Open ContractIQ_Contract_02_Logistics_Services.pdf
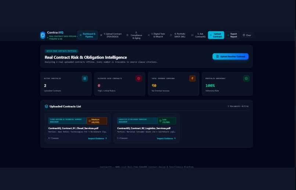296x190 pixels. click(x=144, y=128)
